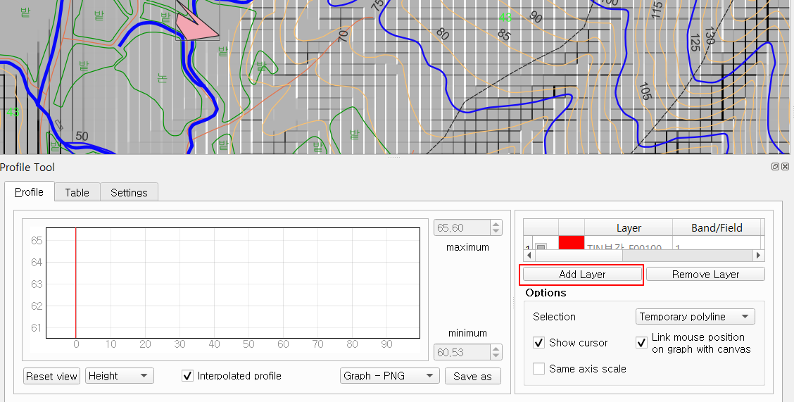Increase the minimum value with up arrow
Viewport: 794px width, 402px height.
click(496, 348)
